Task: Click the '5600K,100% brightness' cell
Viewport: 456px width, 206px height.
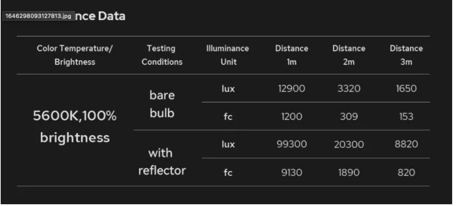Action: click(x=74, y=127)
